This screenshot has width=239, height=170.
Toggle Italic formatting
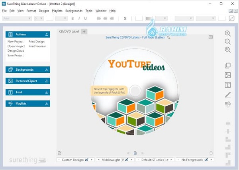(79, 18)
